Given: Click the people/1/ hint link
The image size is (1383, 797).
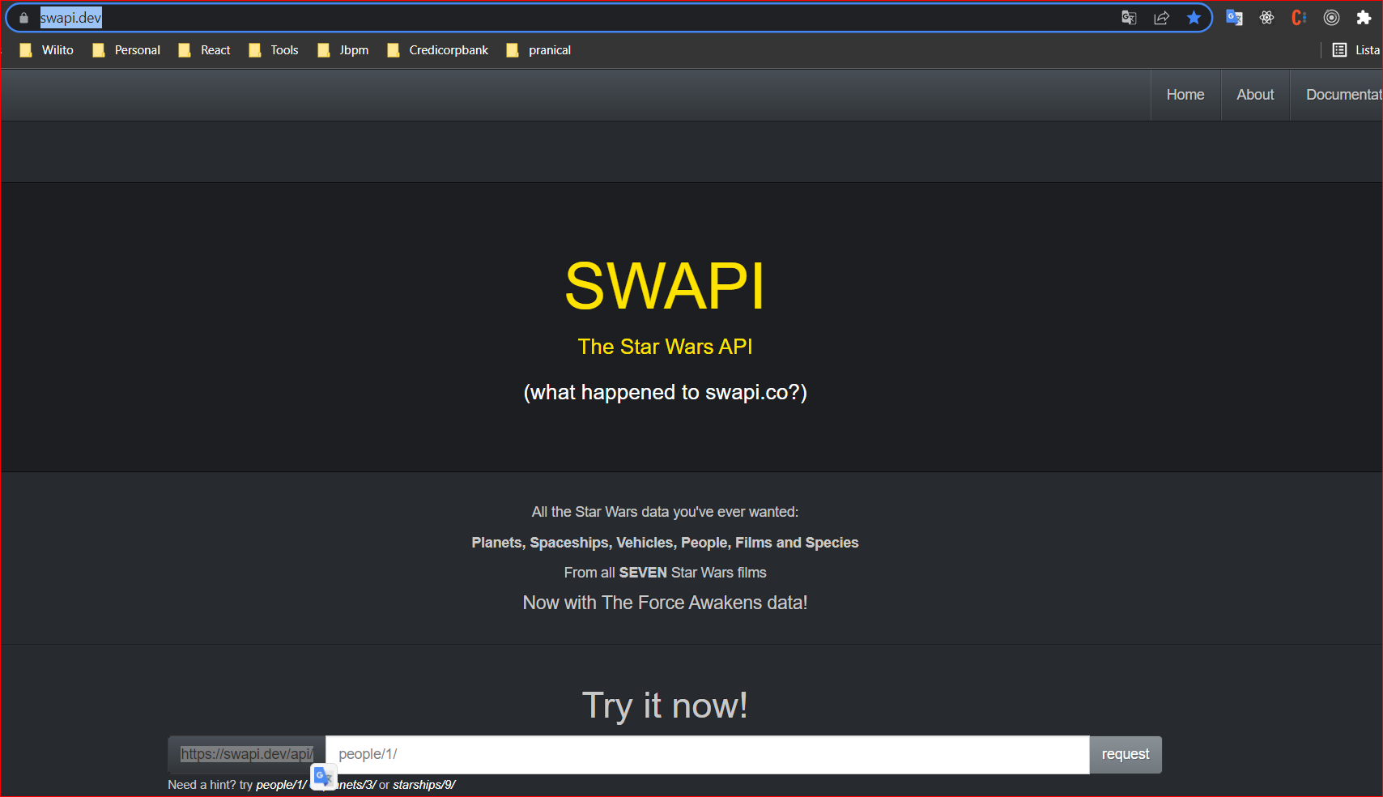Looking at the screenshot, I should (281, 785).
